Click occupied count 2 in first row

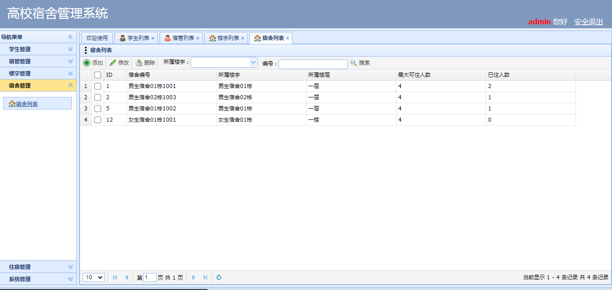click(x=531, y=86)
